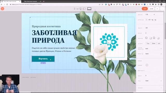Select the first Tilda browser tab

click(x=11, y=2)
